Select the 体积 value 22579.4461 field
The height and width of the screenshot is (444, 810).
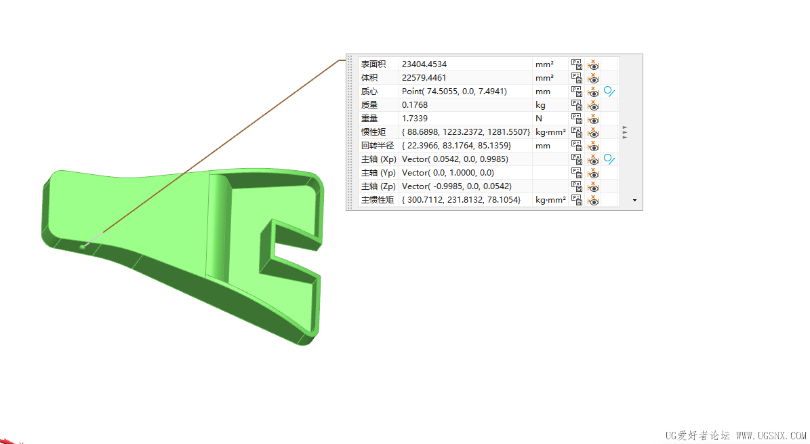pyautogui.click(x=466, y=77)
